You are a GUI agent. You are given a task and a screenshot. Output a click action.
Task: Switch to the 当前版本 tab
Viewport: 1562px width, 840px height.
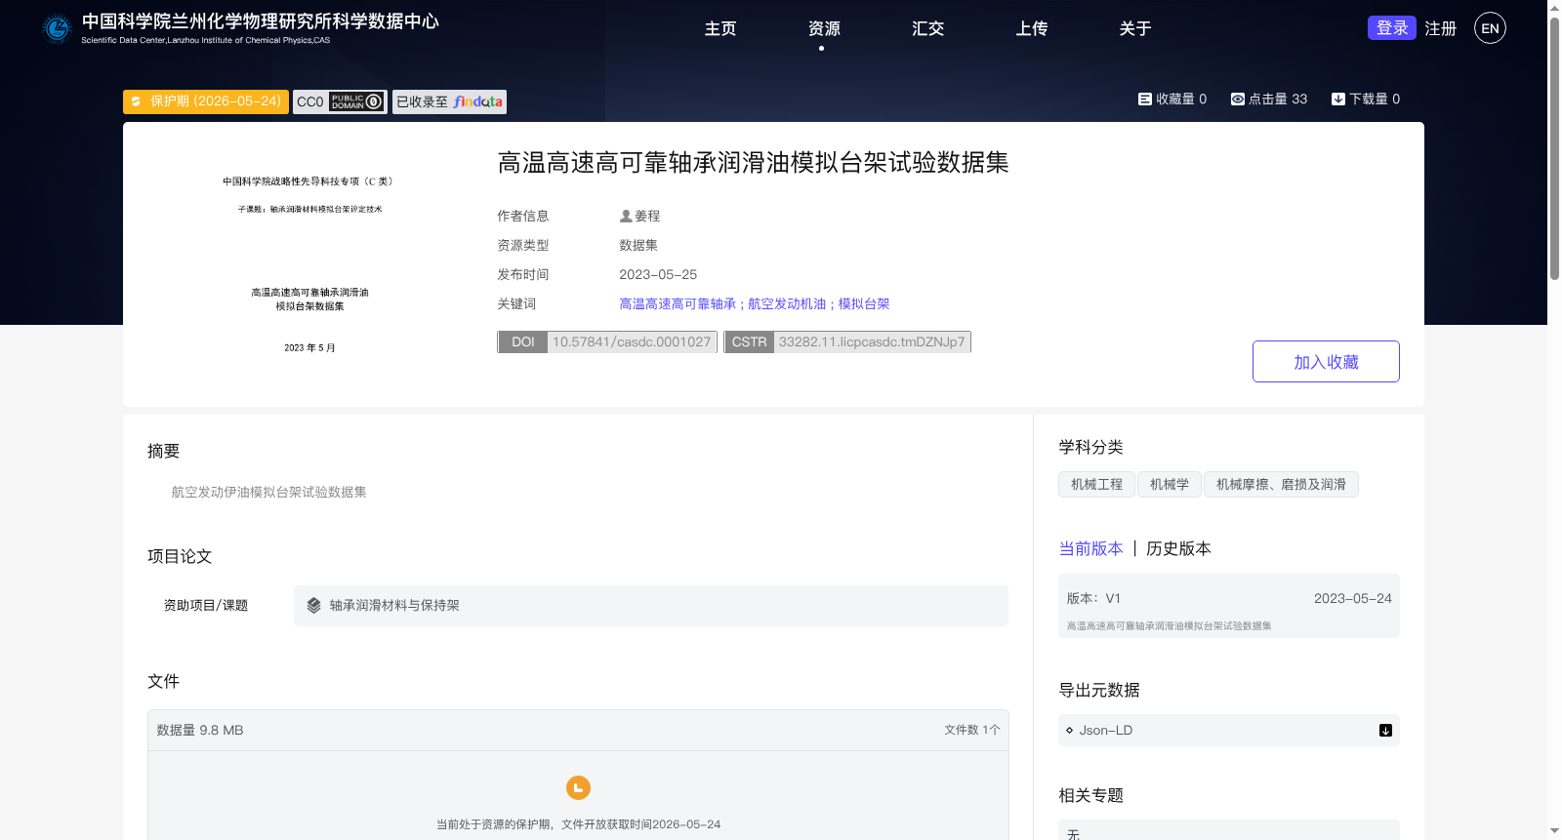(x=1091, y=548)
